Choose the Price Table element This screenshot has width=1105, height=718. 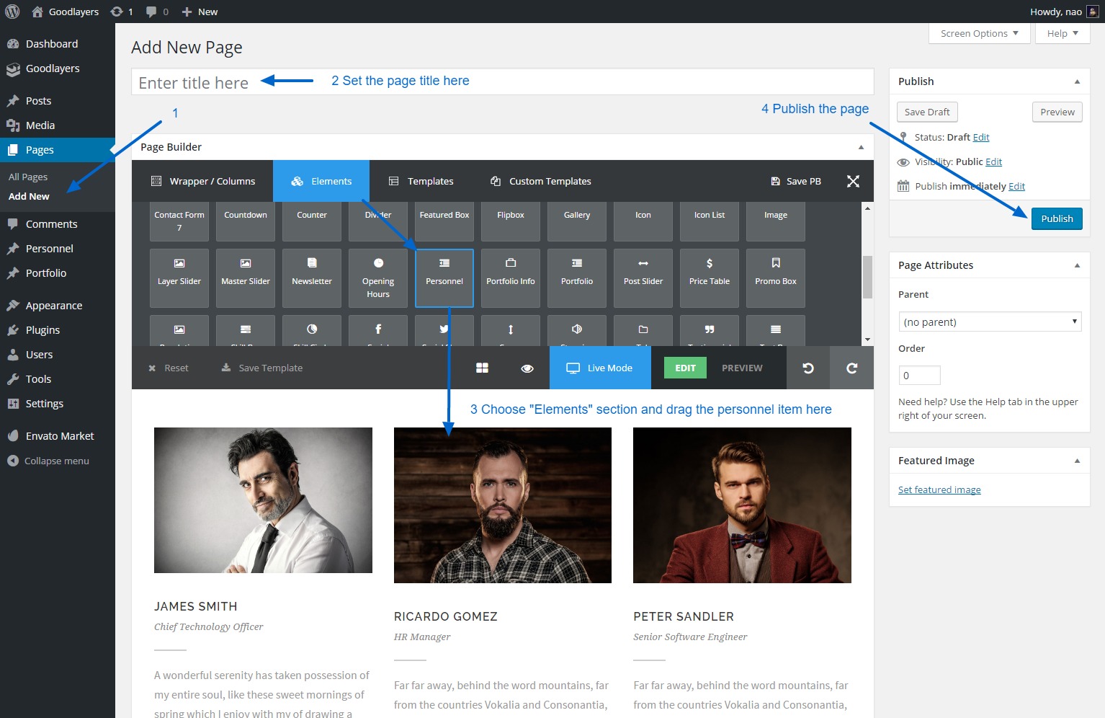(x=709, y=278)
